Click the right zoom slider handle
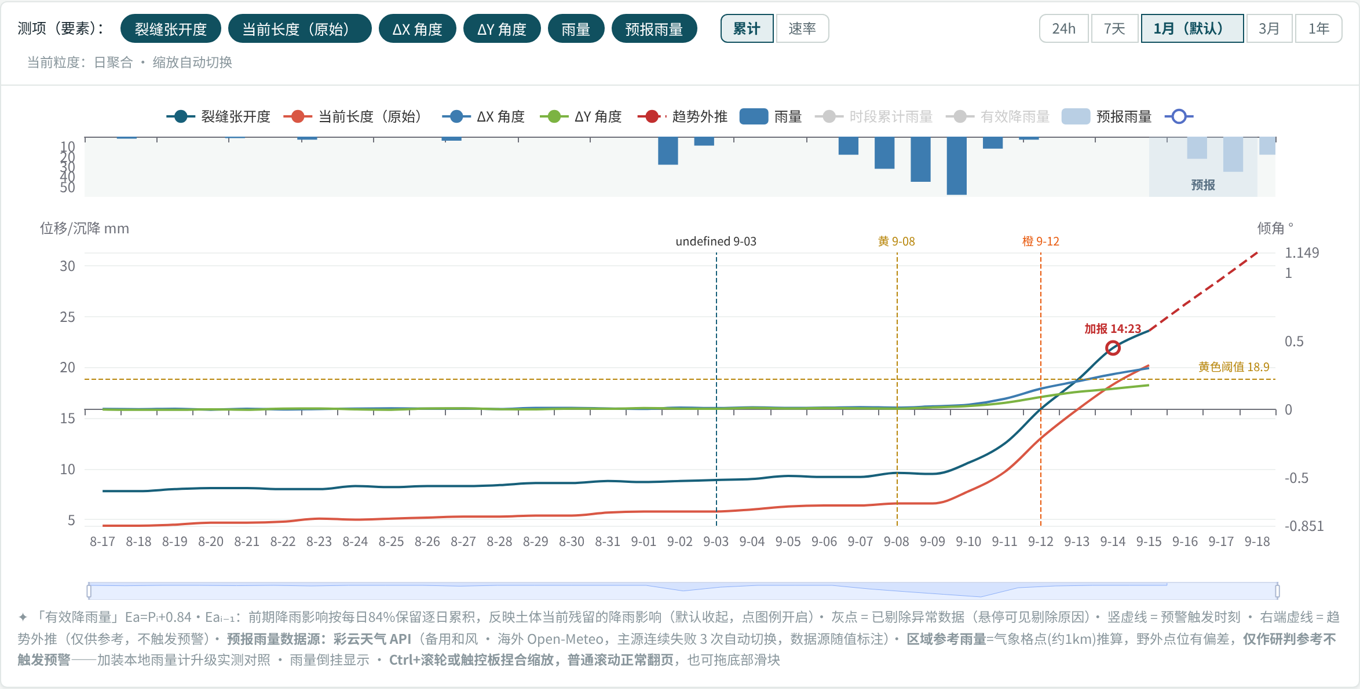 click(1277, 591)
